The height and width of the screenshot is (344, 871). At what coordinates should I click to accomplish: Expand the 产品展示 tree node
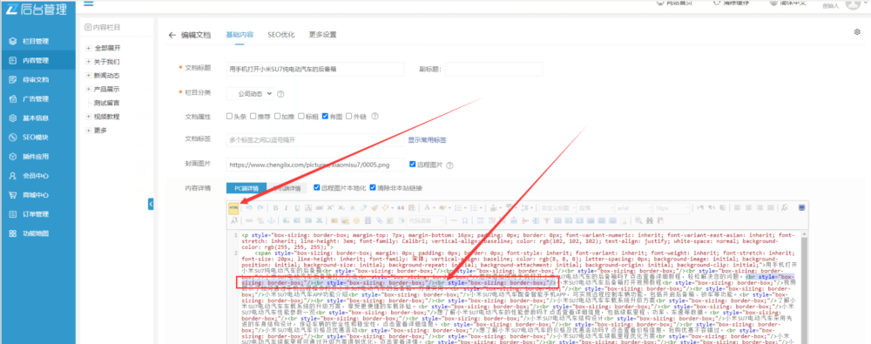(x=88, y=89)
